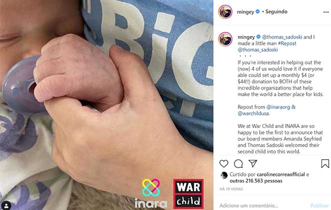Viewport: 331px width, 210px height.
Task: Save the post with the bookmark icon
Action: [325, 163]
